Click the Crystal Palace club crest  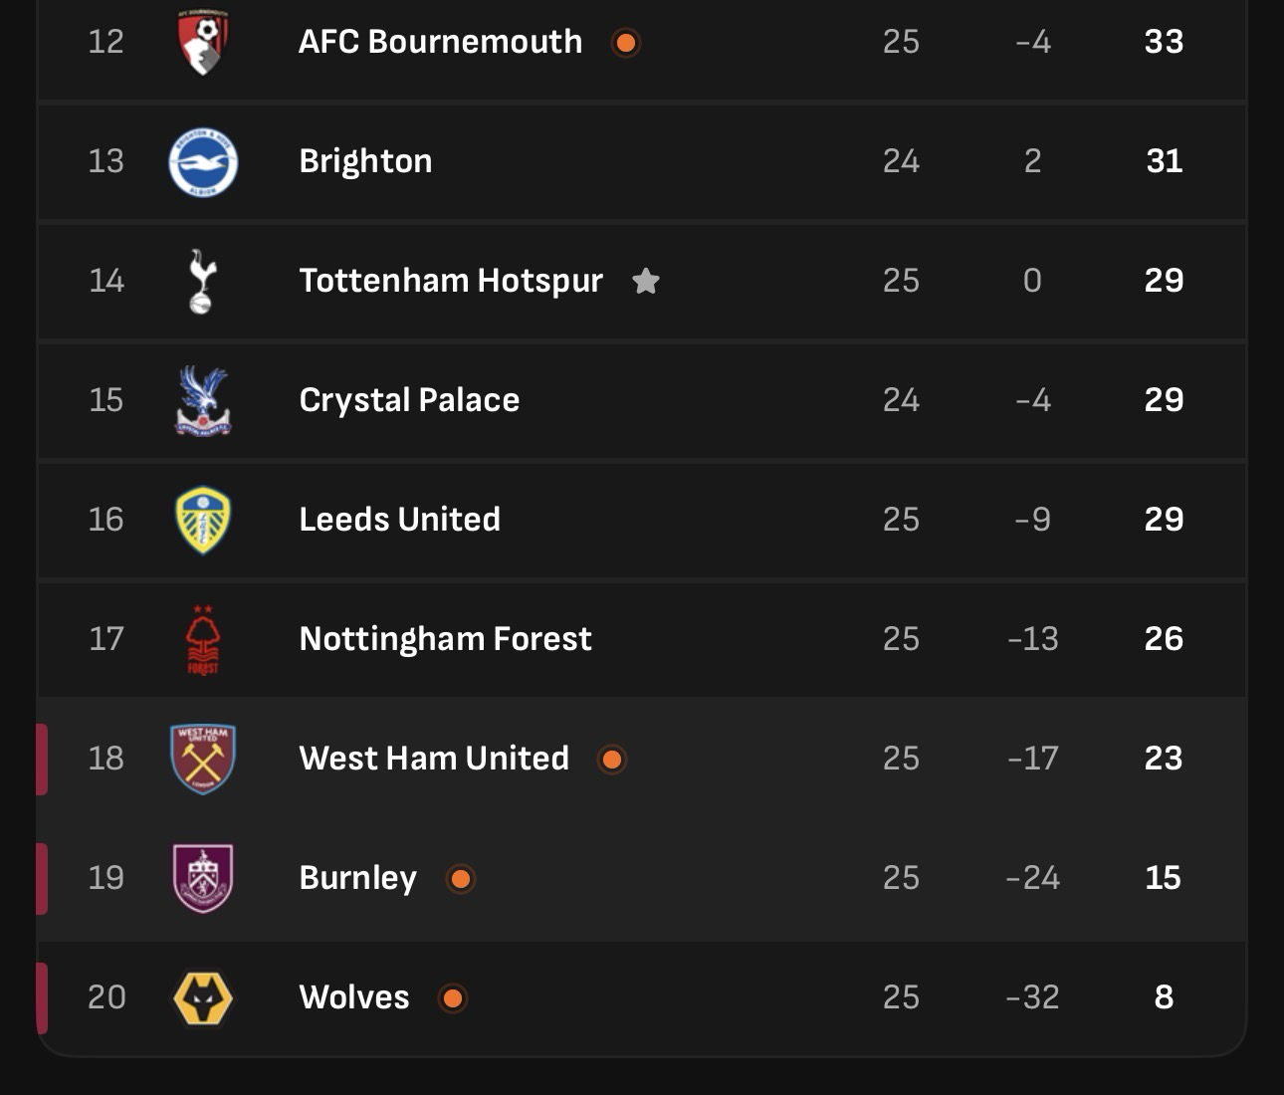tap(203, 400)
